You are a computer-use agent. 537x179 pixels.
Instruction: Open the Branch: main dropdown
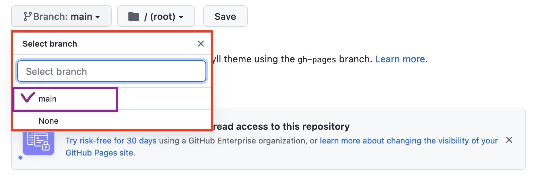point(61,16)
